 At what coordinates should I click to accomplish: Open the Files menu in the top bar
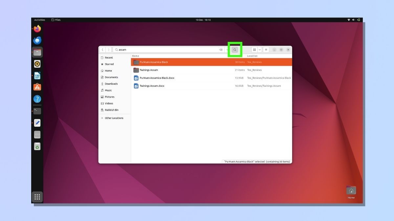(56, 20)
